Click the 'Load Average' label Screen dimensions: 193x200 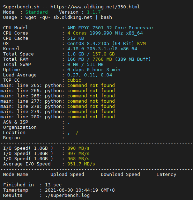(x=20, y=75)
